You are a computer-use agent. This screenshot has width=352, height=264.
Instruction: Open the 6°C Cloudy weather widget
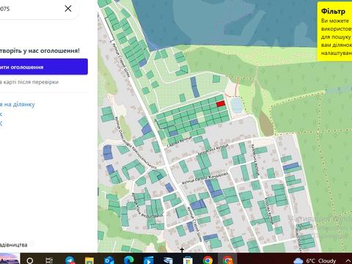(x=315, y=260)
